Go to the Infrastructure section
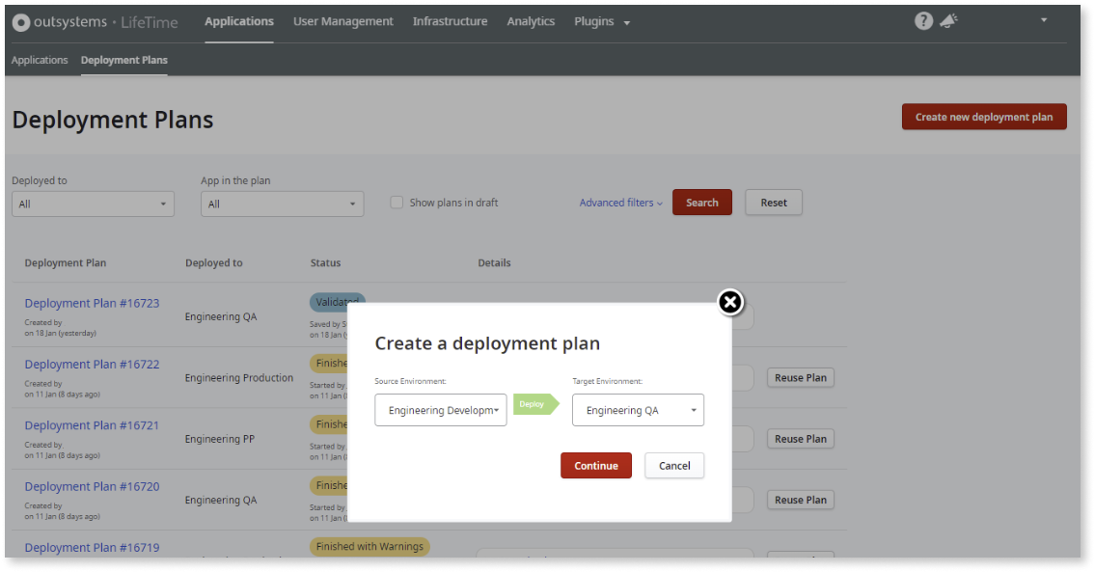 pos(450,20)
